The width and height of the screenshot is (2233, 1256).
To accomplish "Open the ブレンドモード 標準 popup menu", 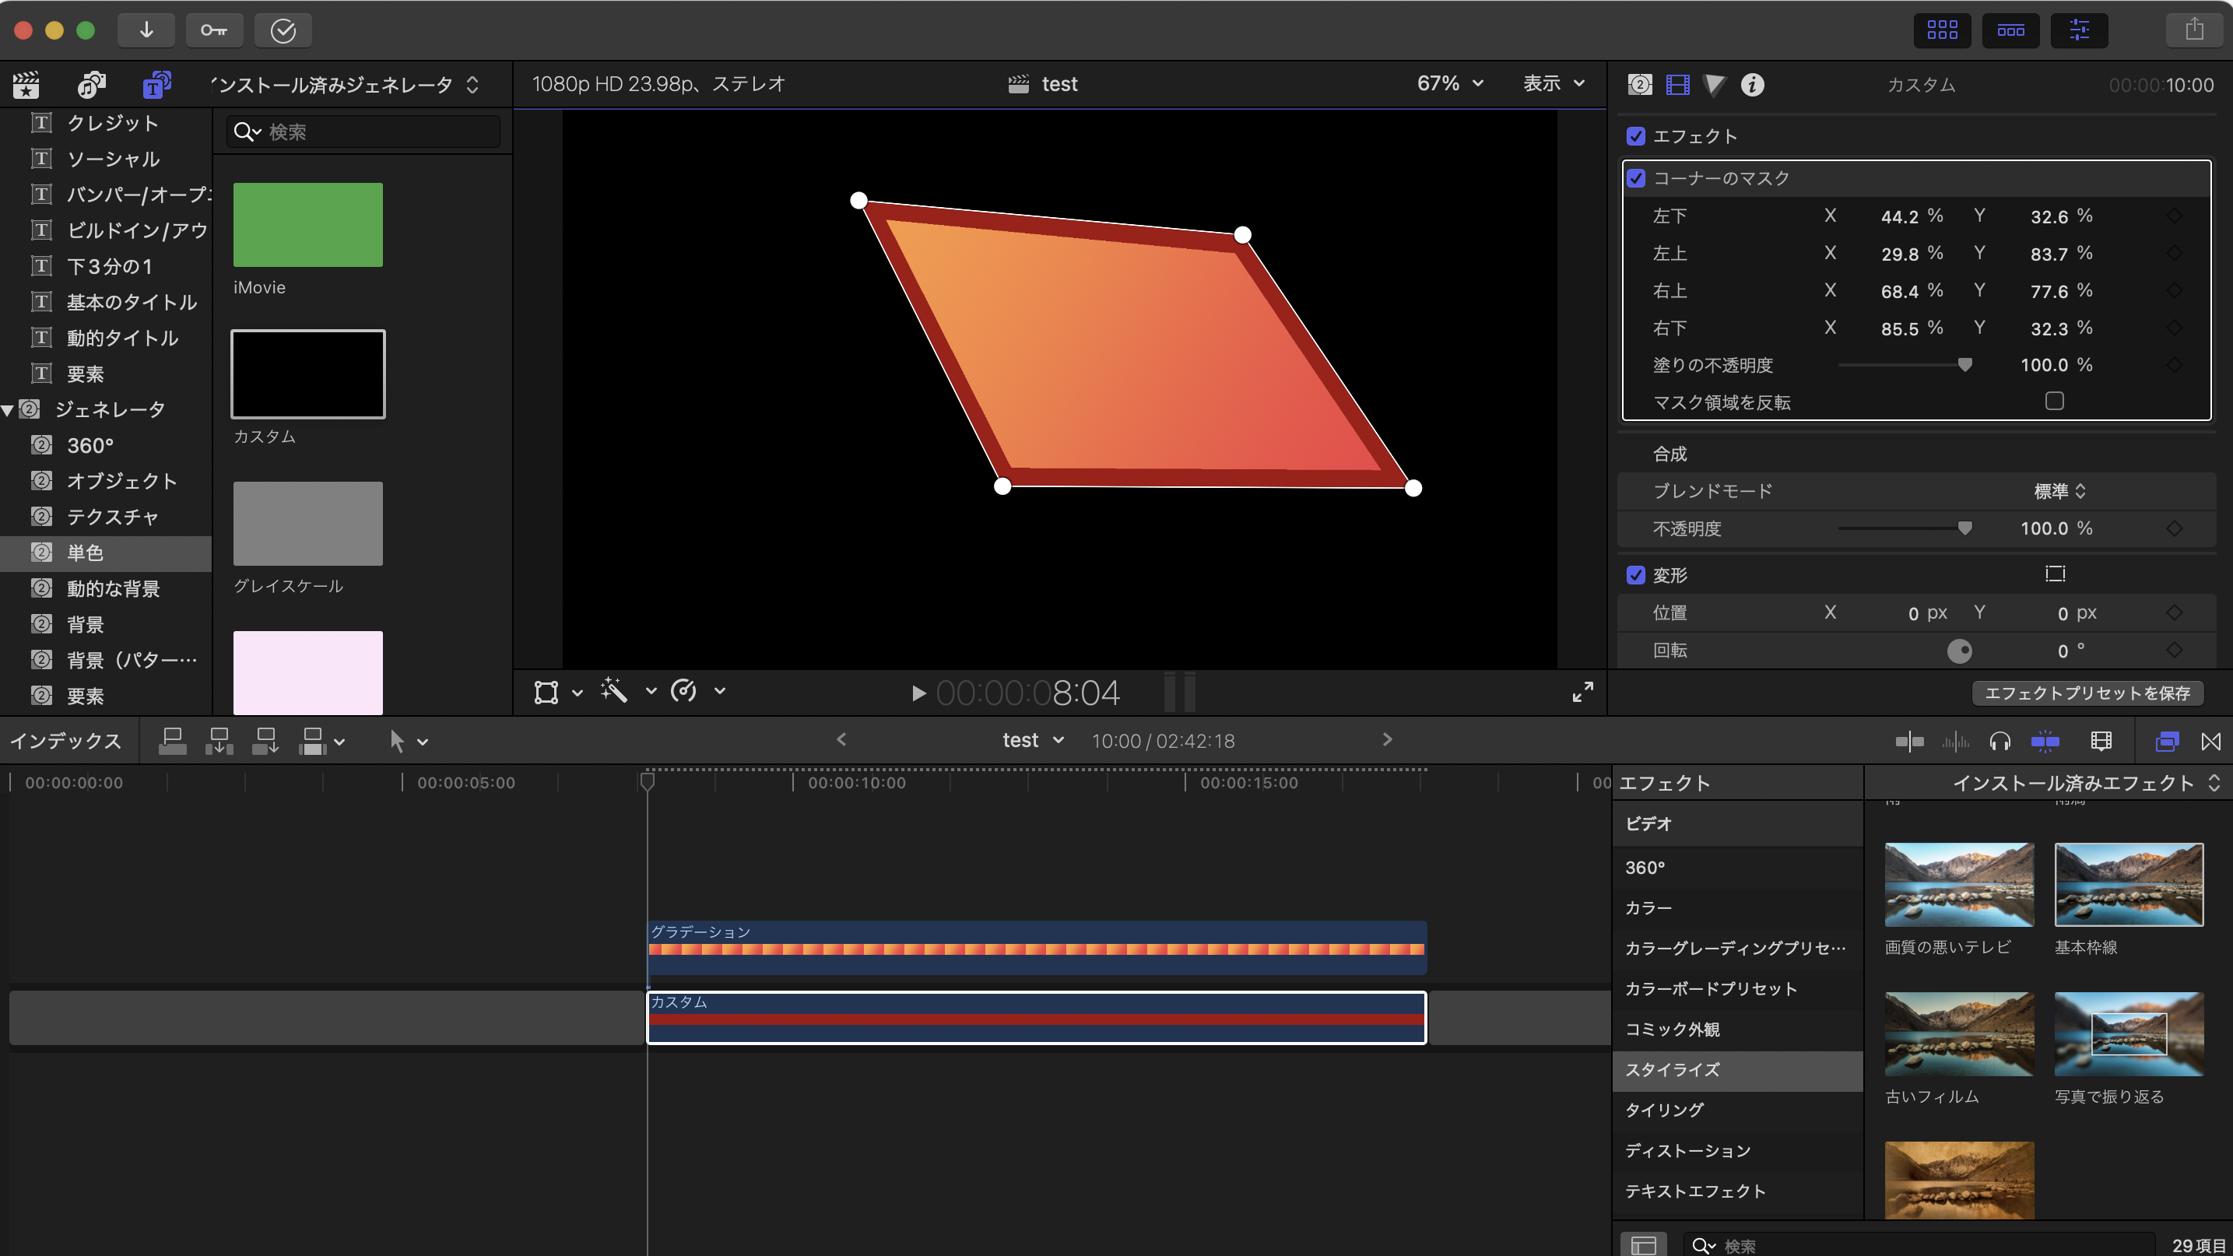I will coord(2059,492).
